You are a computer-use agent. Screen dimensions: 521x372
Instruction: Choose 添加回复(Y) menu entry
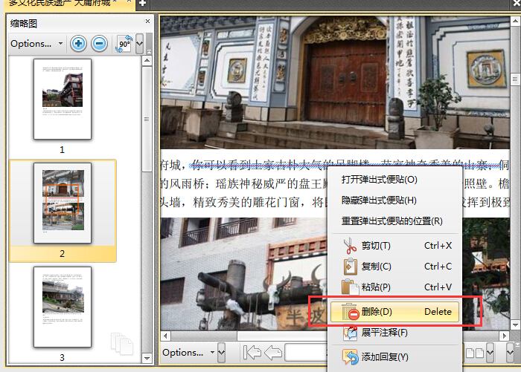pos(394,357)
